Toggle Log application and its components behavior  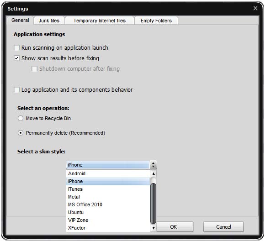pyautogui.click(x=16, y=89)
